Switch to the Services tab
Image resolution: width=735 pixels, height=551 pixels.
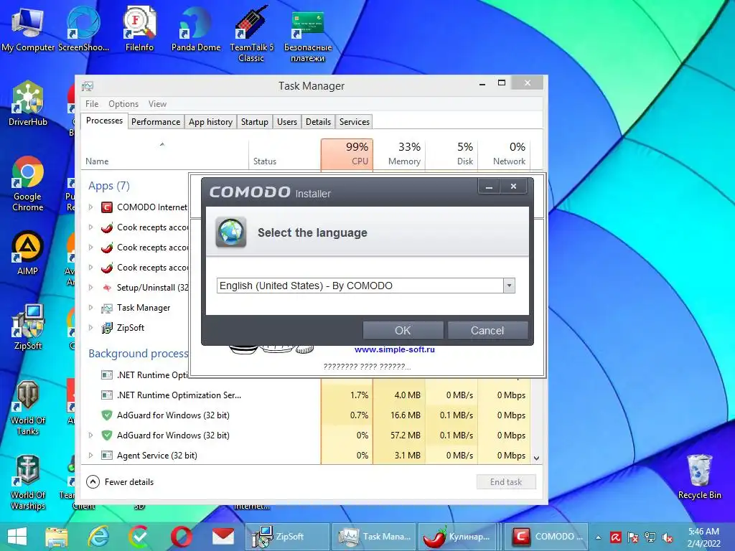coord(355,122)
